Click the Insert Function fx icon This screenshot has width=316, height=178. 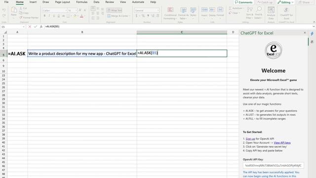tap(41, 27)
